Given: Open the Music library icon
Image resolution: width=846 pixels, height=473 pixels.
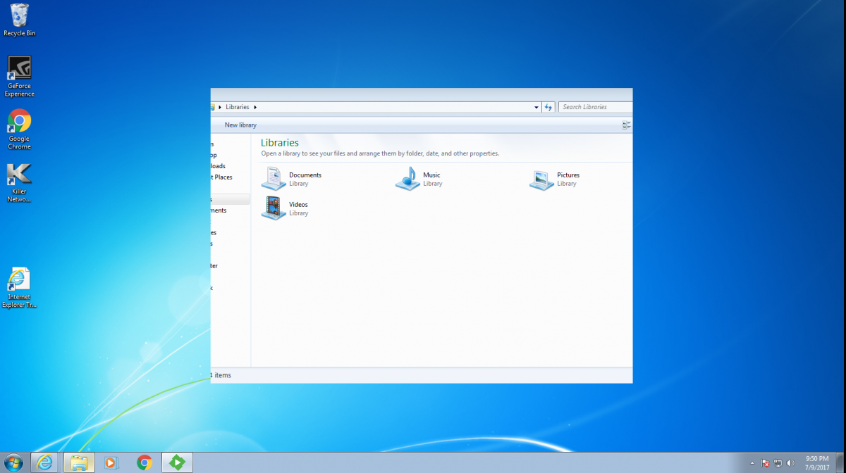Looking at the screenshot, I should [407, 179].
